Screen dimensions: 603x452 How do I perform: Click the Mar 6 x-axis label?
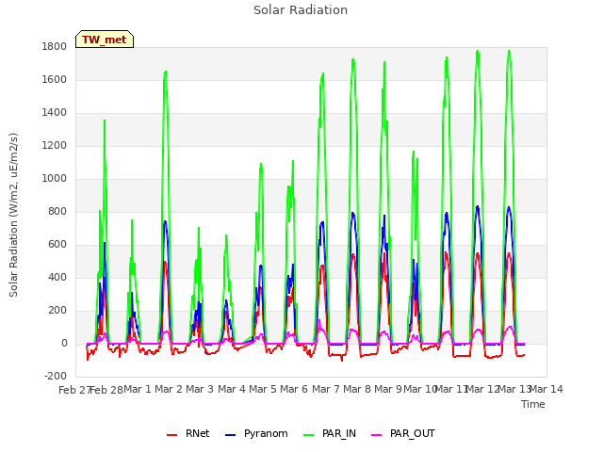294,389
